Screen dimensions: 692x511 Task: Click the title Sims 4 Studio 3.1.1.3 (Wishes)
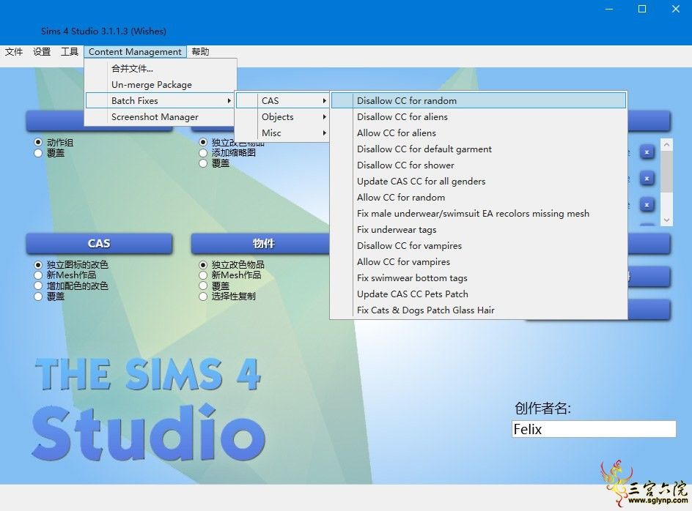click(103, 31)
